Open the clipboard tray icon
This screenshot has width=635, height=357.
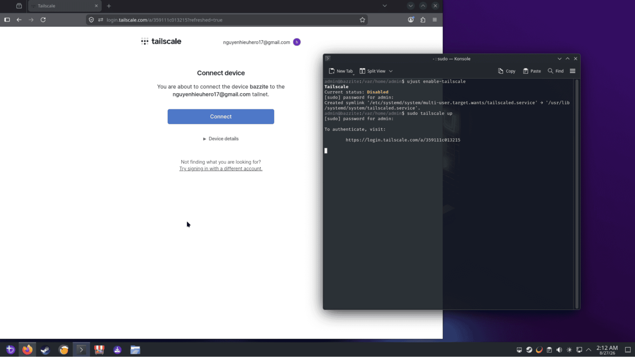(549, 350)
